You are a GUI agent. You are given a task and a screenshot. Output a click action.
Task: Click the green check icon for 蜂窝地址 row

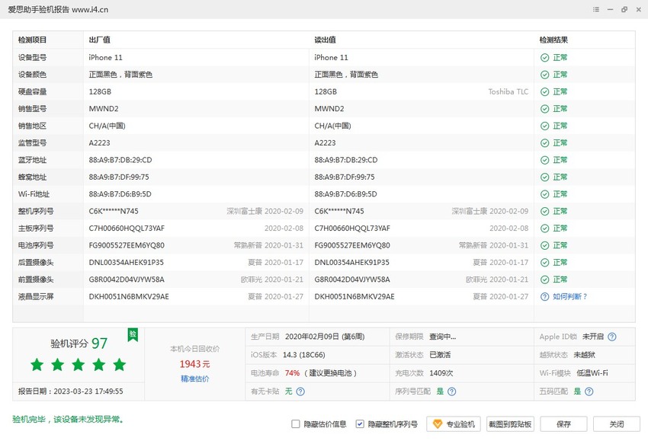tap(544, 177)
